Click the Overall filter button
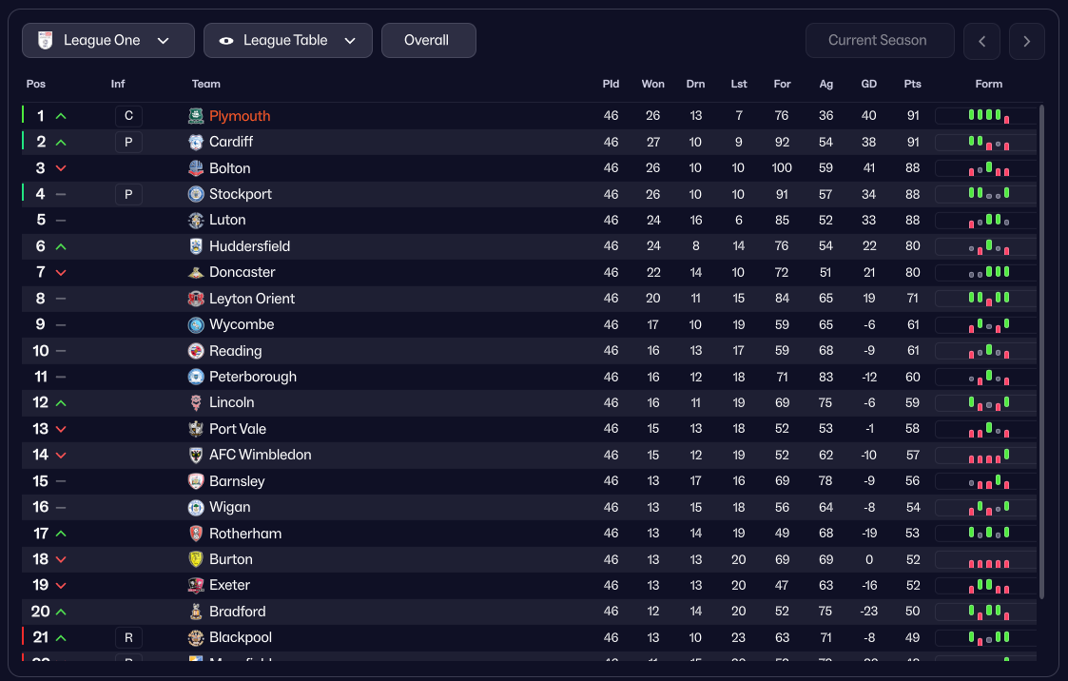1068x681 pixels. coord(428,41)
